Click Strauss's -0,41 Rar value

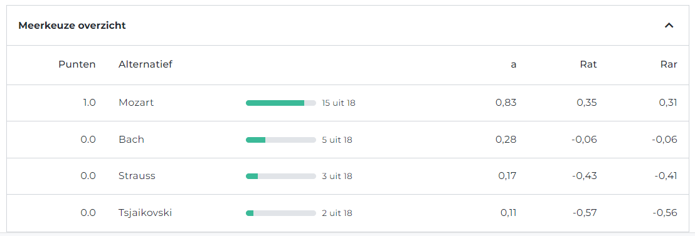(x=665, y=177)
